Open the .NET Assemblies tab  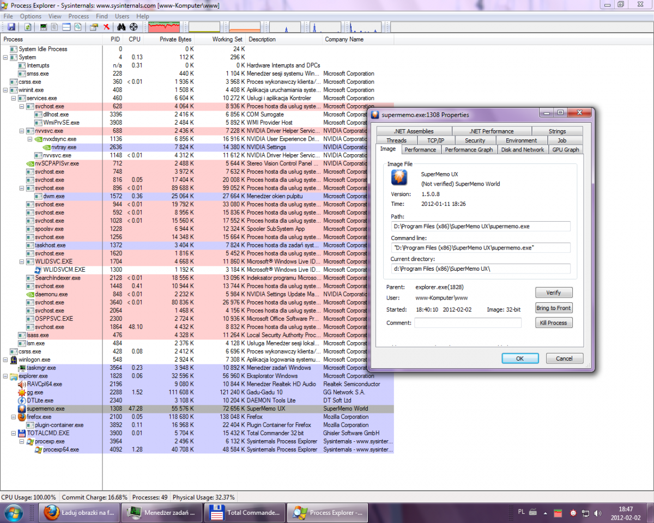(x=414, y=131)
